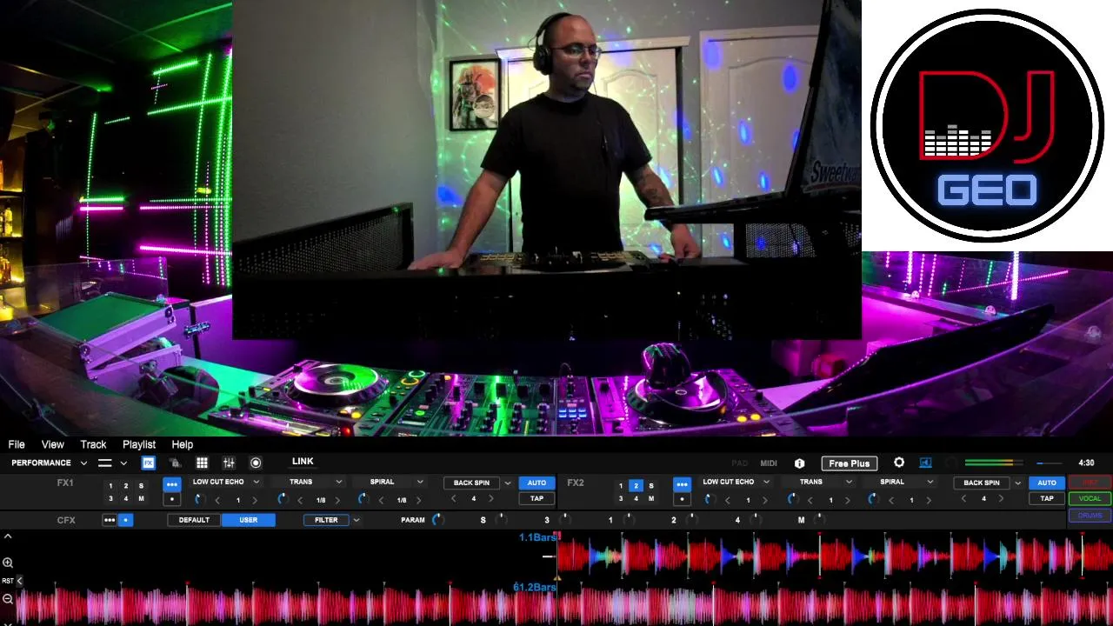Adjust CFX sampler S knob
This screenshot has width=1113, height=626.
pyautogui.click(x=501, y=520)
